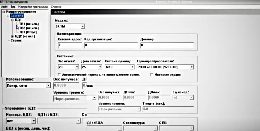This screenshot has width=260, height=131.
Task: Open the С клавиатуры dropdown
Action: [140, 128]
